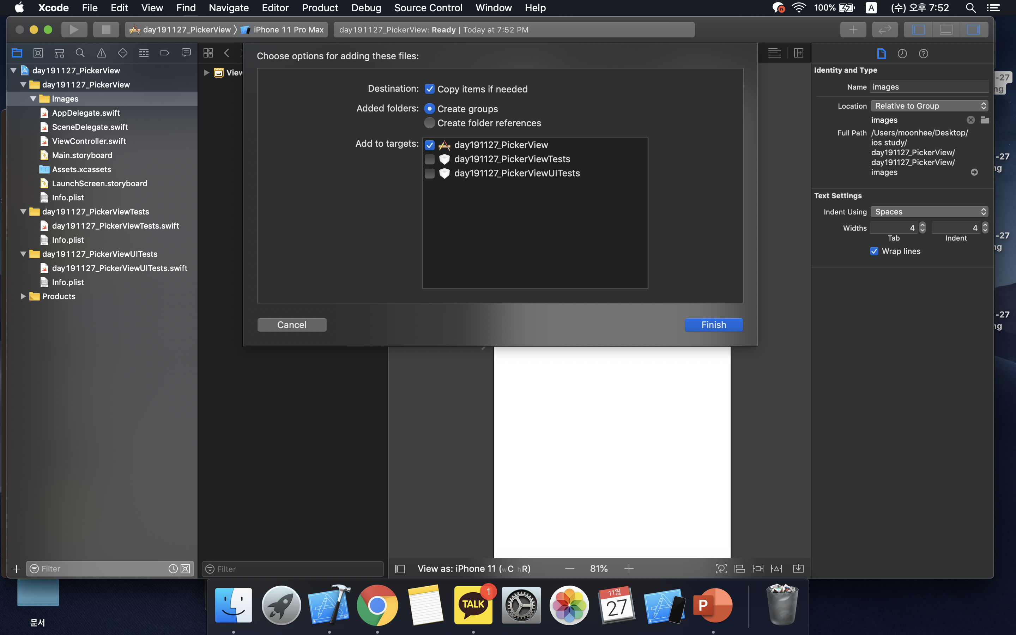The width and height of the screenshot is (1016, 635).
Task: Expand the Products folder
Action: (x=23, y=296)
